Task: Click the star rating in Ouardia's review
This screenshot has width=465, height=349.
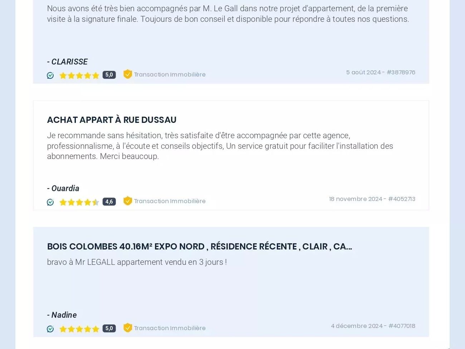Action: (x=79, y=202)
